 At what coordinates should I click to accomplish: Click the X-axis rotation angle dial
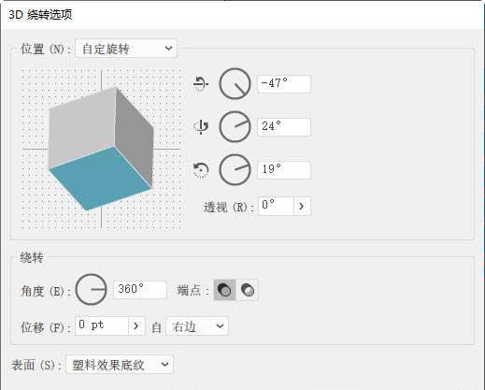click(235, 83)
